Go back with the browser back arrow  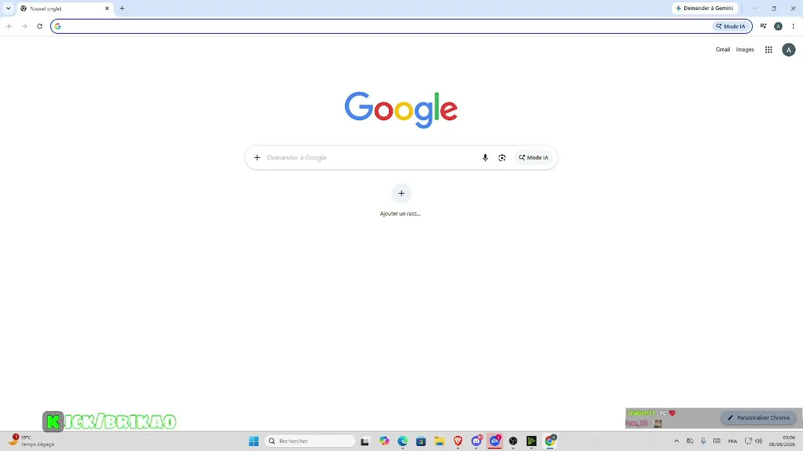(9, 26)
